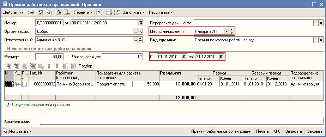Toggle the checkbox in Панчина Вероника row
326x137 pixels.
coord(25,84)
